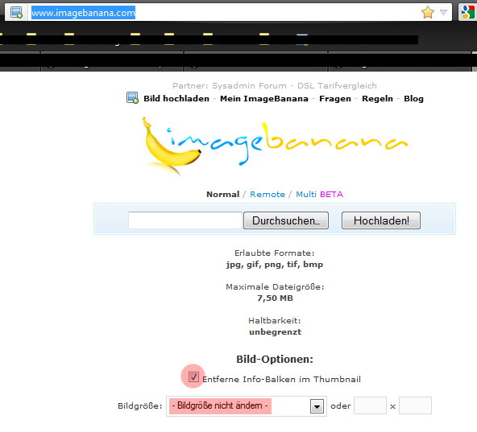477x432 pixels.
Task: Click the upload icon beside Bild hochladen
Action: (132, 98)
